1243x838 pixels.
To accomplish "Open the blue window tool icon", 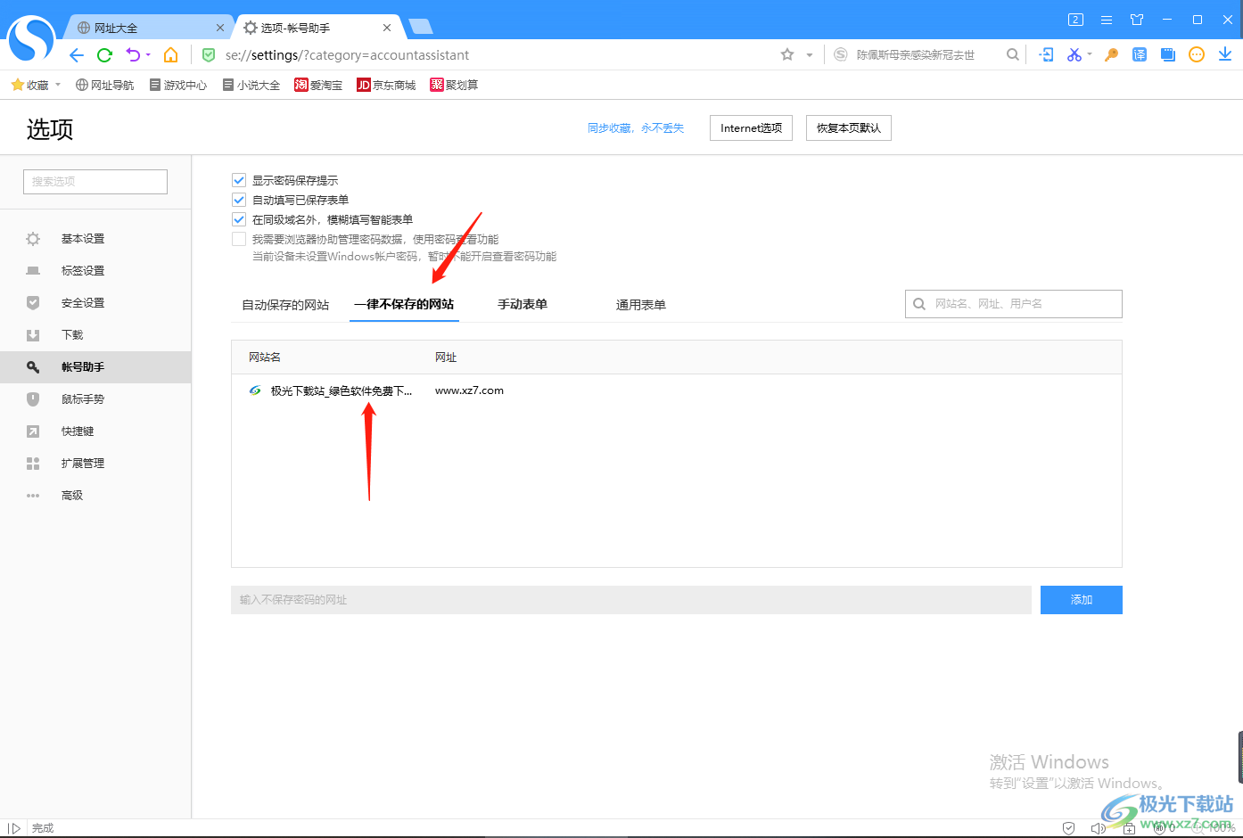I will tap(1168, 54).
